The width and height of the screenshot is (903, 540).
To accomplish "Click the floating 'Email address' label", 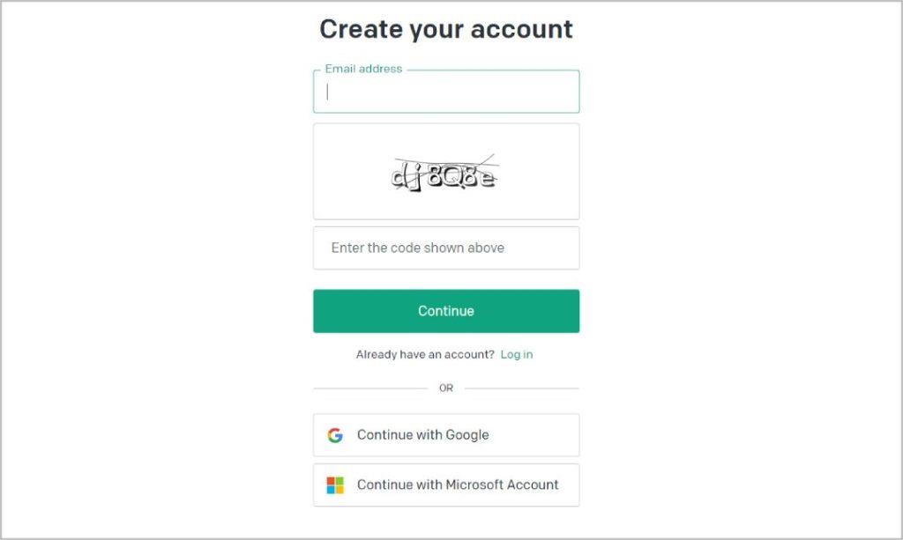I will coord(363,69).
